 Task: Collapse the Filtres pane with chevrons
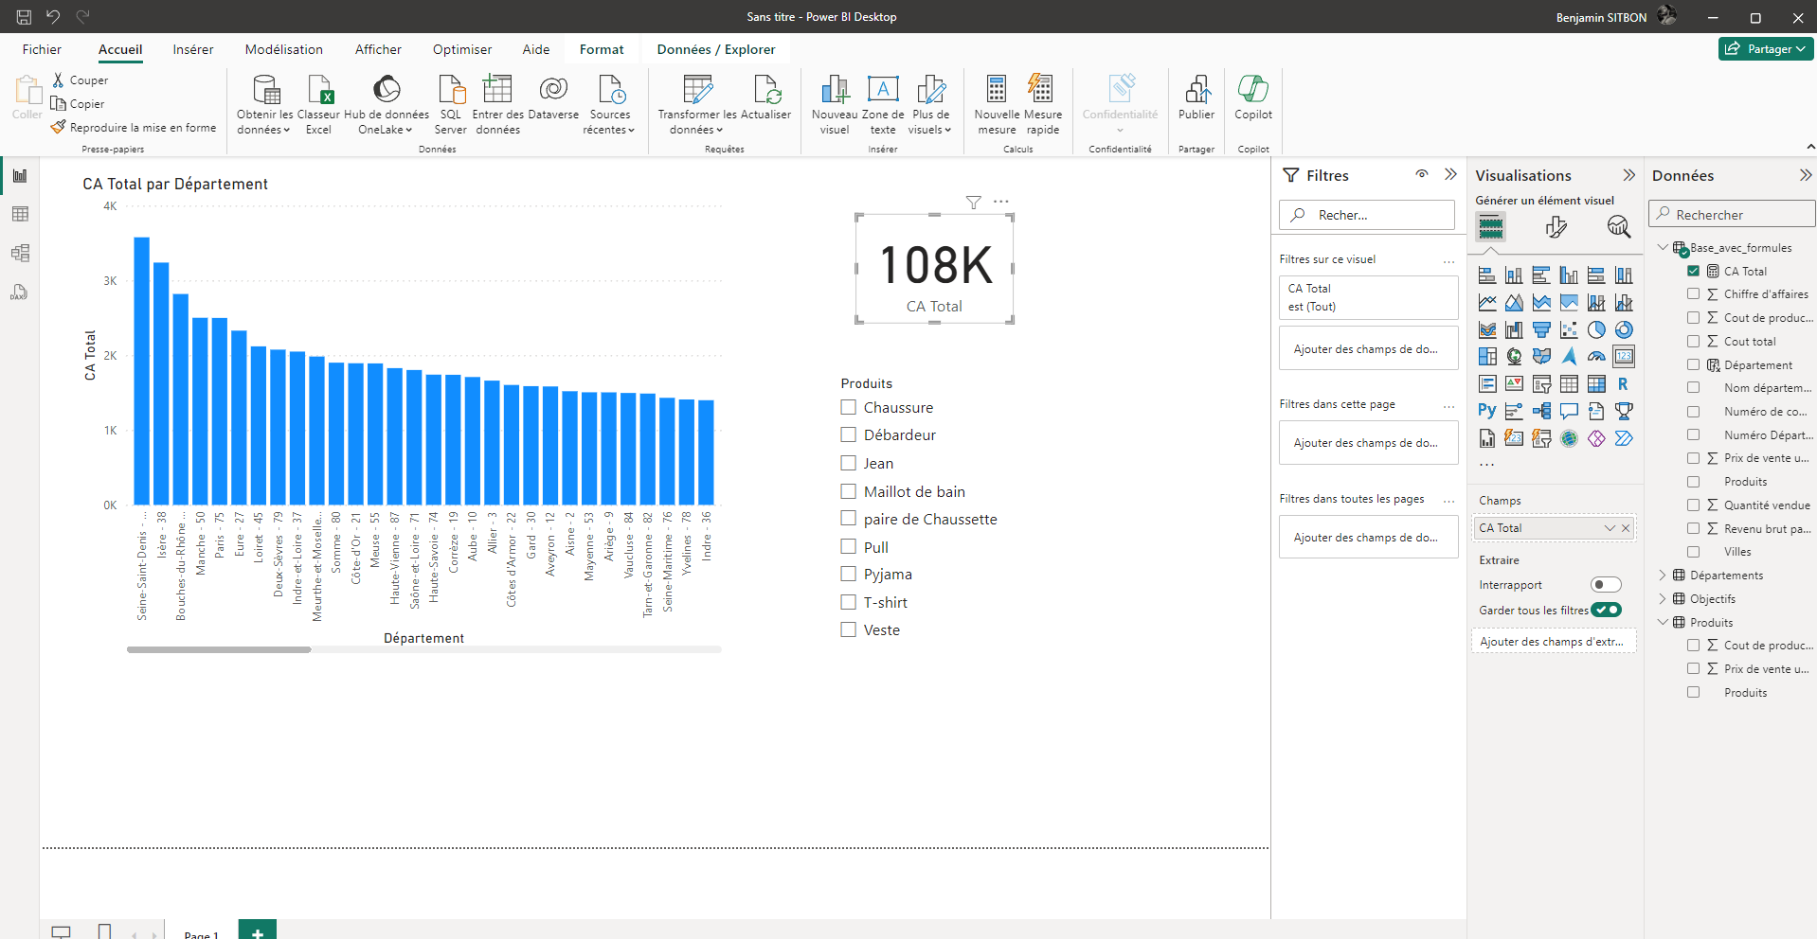pyautogui.click(x=1450, y=174)
